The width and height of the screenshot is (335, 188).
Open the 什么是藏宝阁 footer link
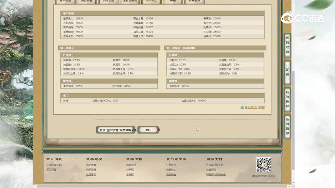(x=55, y=165)
